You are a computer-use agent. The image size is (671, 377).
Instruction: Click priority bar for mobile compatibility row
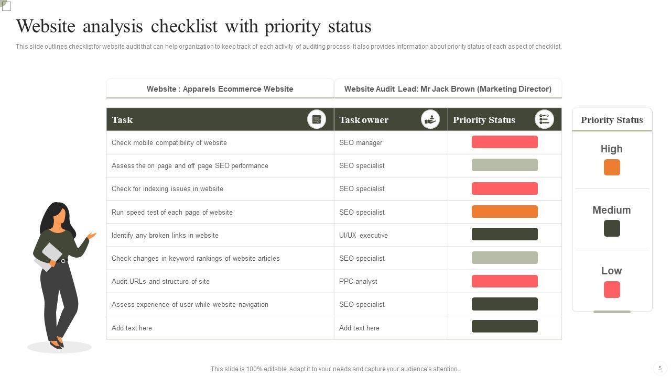504,142
